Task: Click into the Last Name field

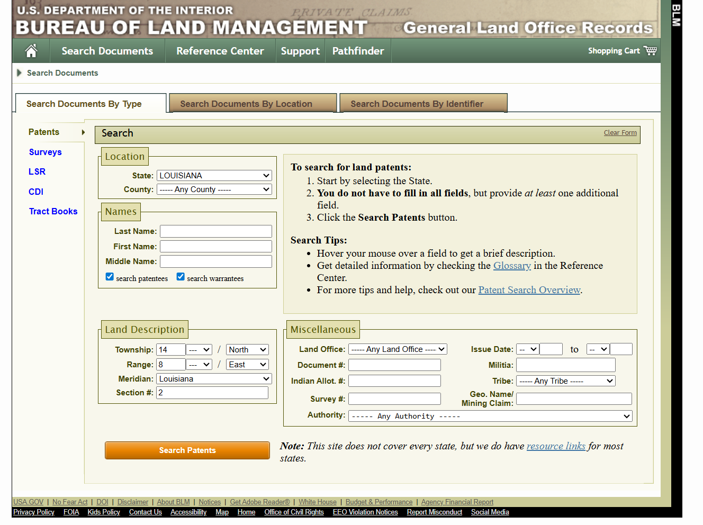Action: [x=216, y=231]
